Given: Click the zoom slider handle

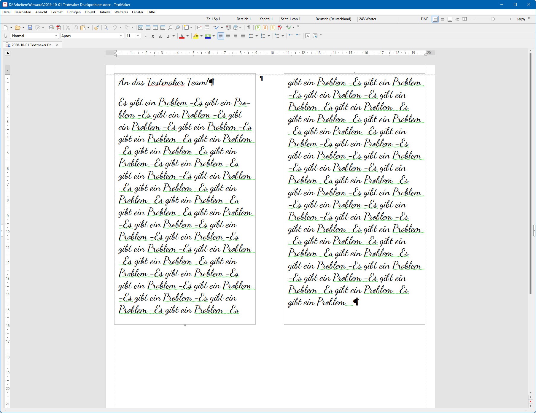Looking at the screenshot, I should pos(493,19).
